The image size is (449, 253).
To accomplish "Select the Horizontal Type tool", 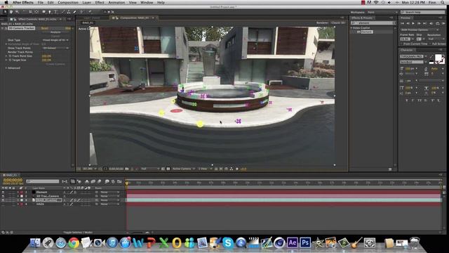I will 56,12.
